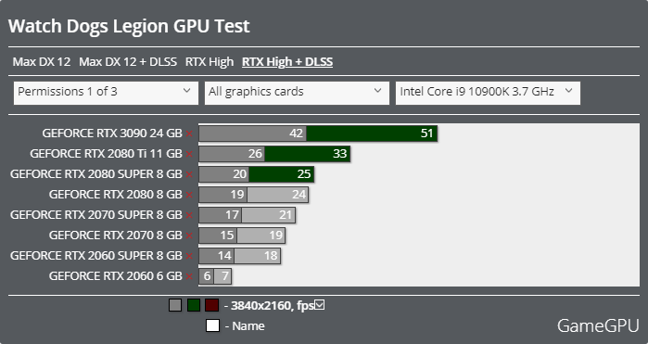Click the GEFORCE RTX 2080 Ti 11 GB label

[x=106, y=154]
